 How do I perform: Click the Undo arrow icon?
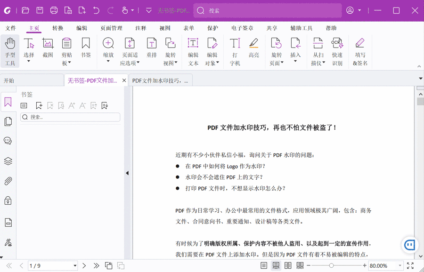point(96,10)
